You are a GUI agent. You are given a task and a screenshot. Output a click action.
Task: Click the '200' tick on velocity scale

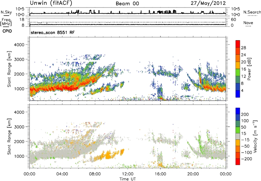pyautogui.click(x=245, y=114)
